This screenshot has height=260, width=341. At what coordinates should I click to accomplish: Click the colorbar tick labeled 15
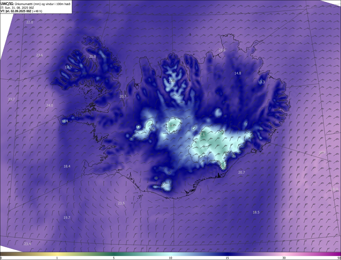pos(227,258)
